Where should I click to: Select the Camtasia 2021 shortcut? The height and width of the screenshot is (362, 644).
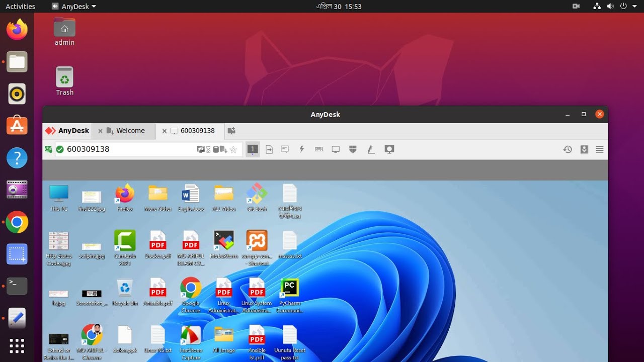coord(125,248)
